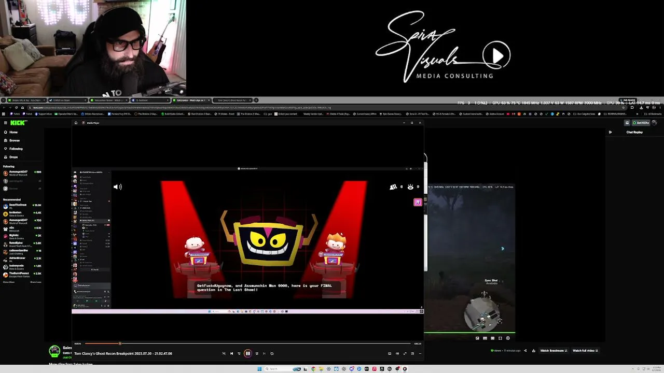Open settings on the Kick clip player
The height and width of the screenshot is (373, 664).
coord(508,338)
